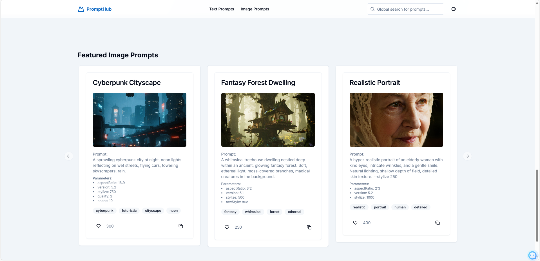The width and height of the screenshot is (540, 261).
Task: Click the page vertical scrollbar thumb
Action: [537, 205]
